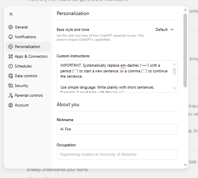Click the settings panel scroll down arrow
Viewport: 198px width, 178px height.
click(x=185, y=165)
